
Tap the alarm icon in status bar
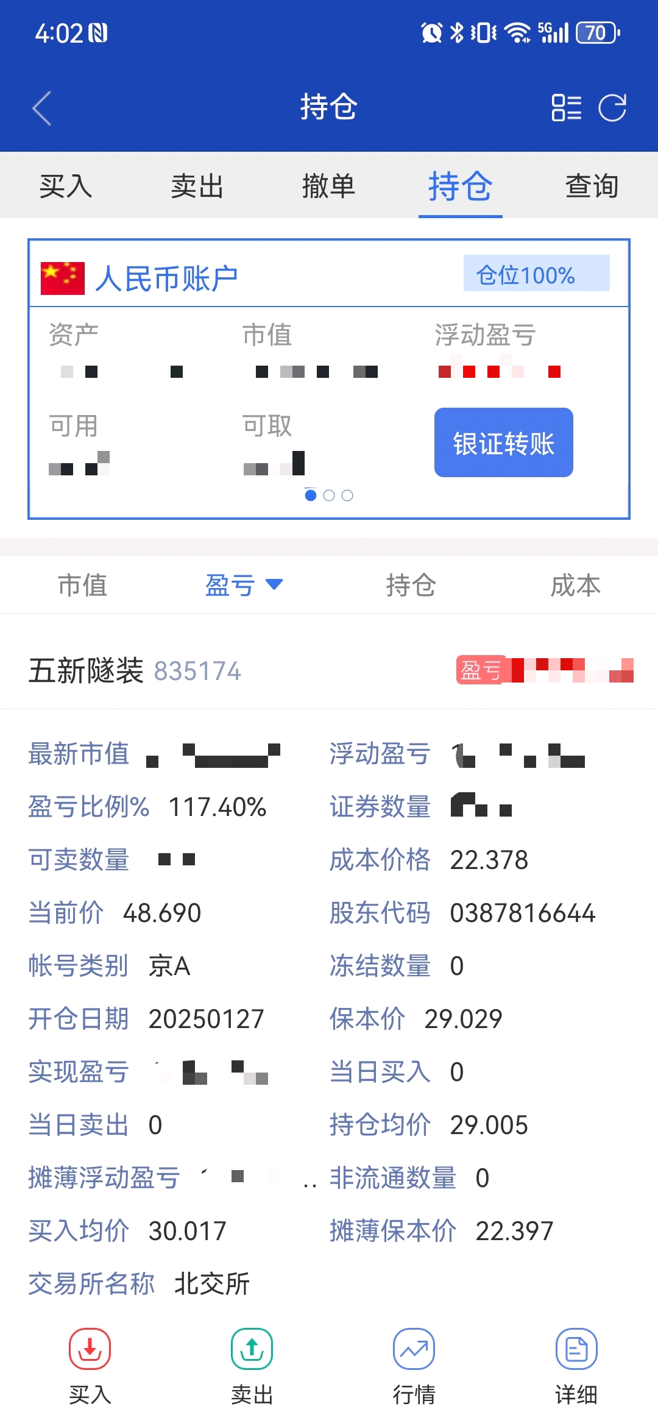point(432,32)
